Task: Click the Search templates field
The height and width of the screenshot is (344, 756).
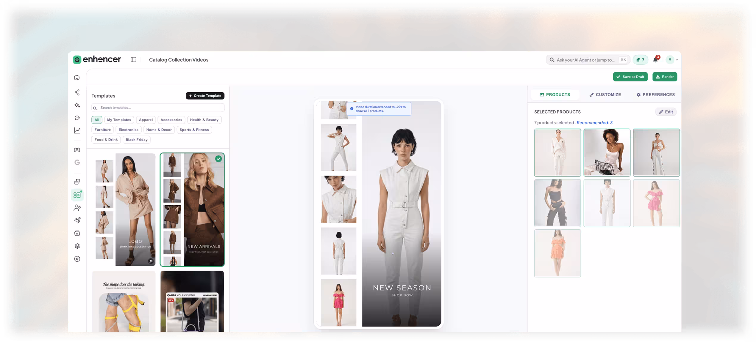Action: click(158, 108)
